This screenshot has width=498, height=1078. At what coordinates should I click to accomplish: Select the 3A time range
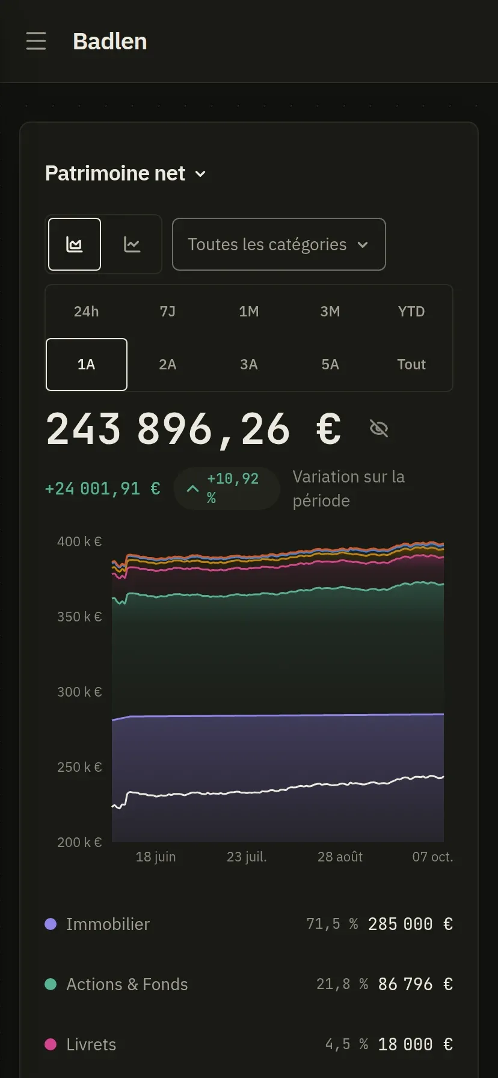[x=249, y=365]
